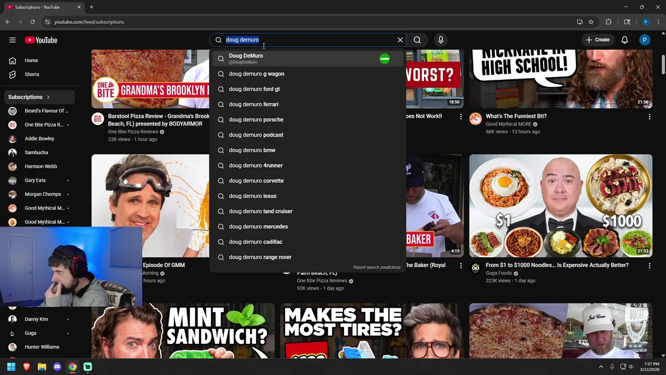Open Guga Foods channel name link
The width and height of the screenshot is (666, 375).
[498, 273]
